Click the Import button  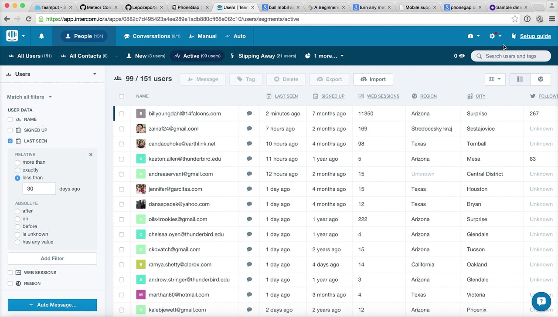click(373, 79)
